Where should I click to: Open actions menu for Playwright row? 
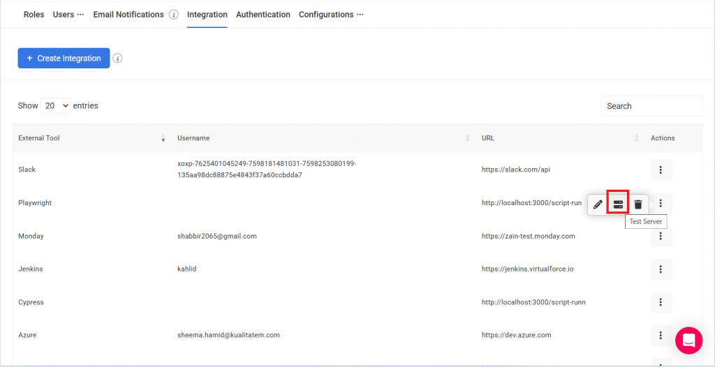(x=661, y=203)
